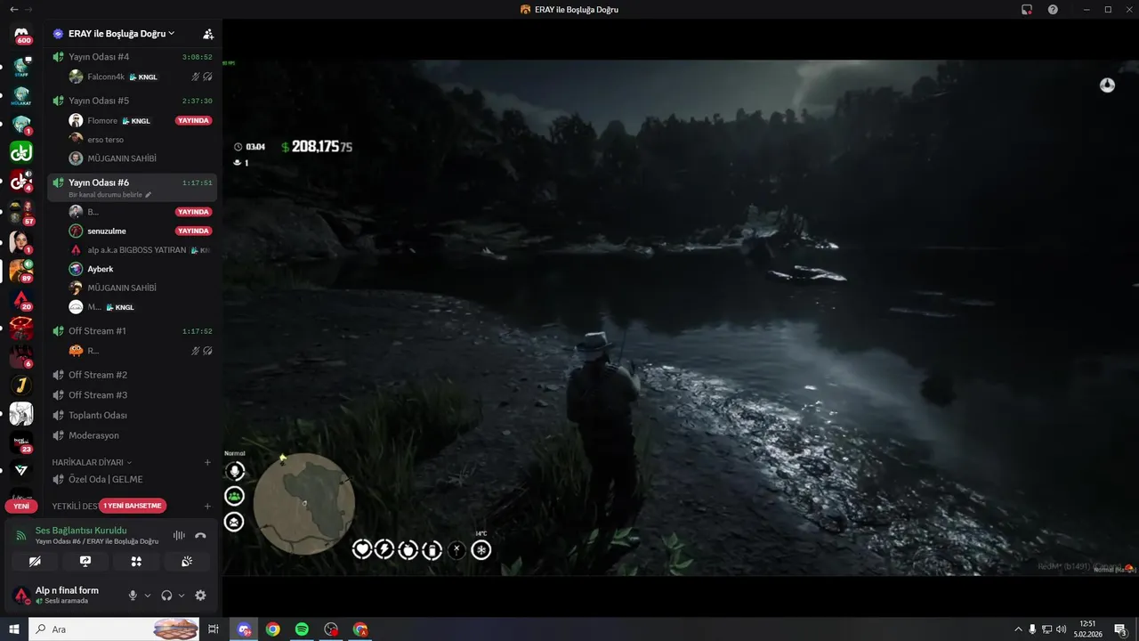Open server icon with 23 badge
Image resolution: width=1139 pixels, height=641 pixels.
click(x=21, y=442)
